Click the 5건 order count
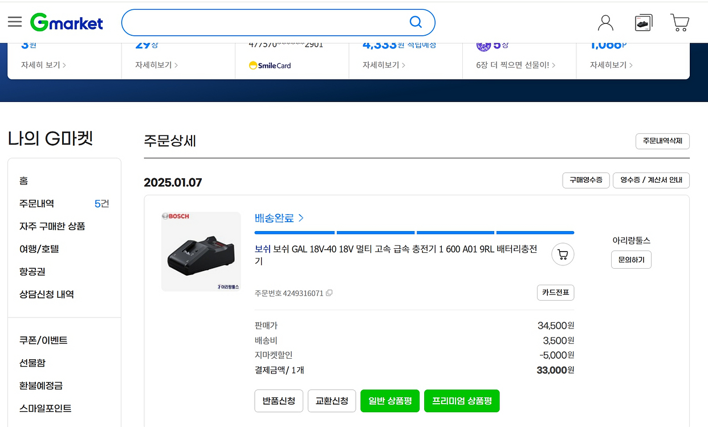708x427 pixels. [x=101, y=203]
